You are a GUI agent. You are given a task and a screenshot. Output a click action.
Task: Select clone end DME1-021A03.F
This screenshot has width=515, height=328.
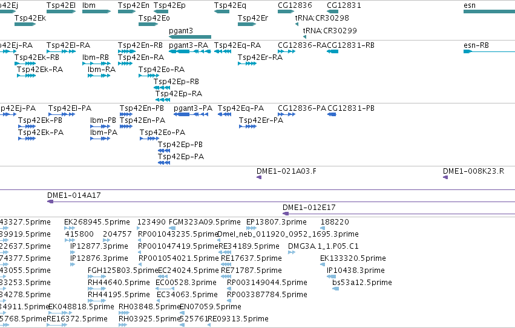[259, 177]
